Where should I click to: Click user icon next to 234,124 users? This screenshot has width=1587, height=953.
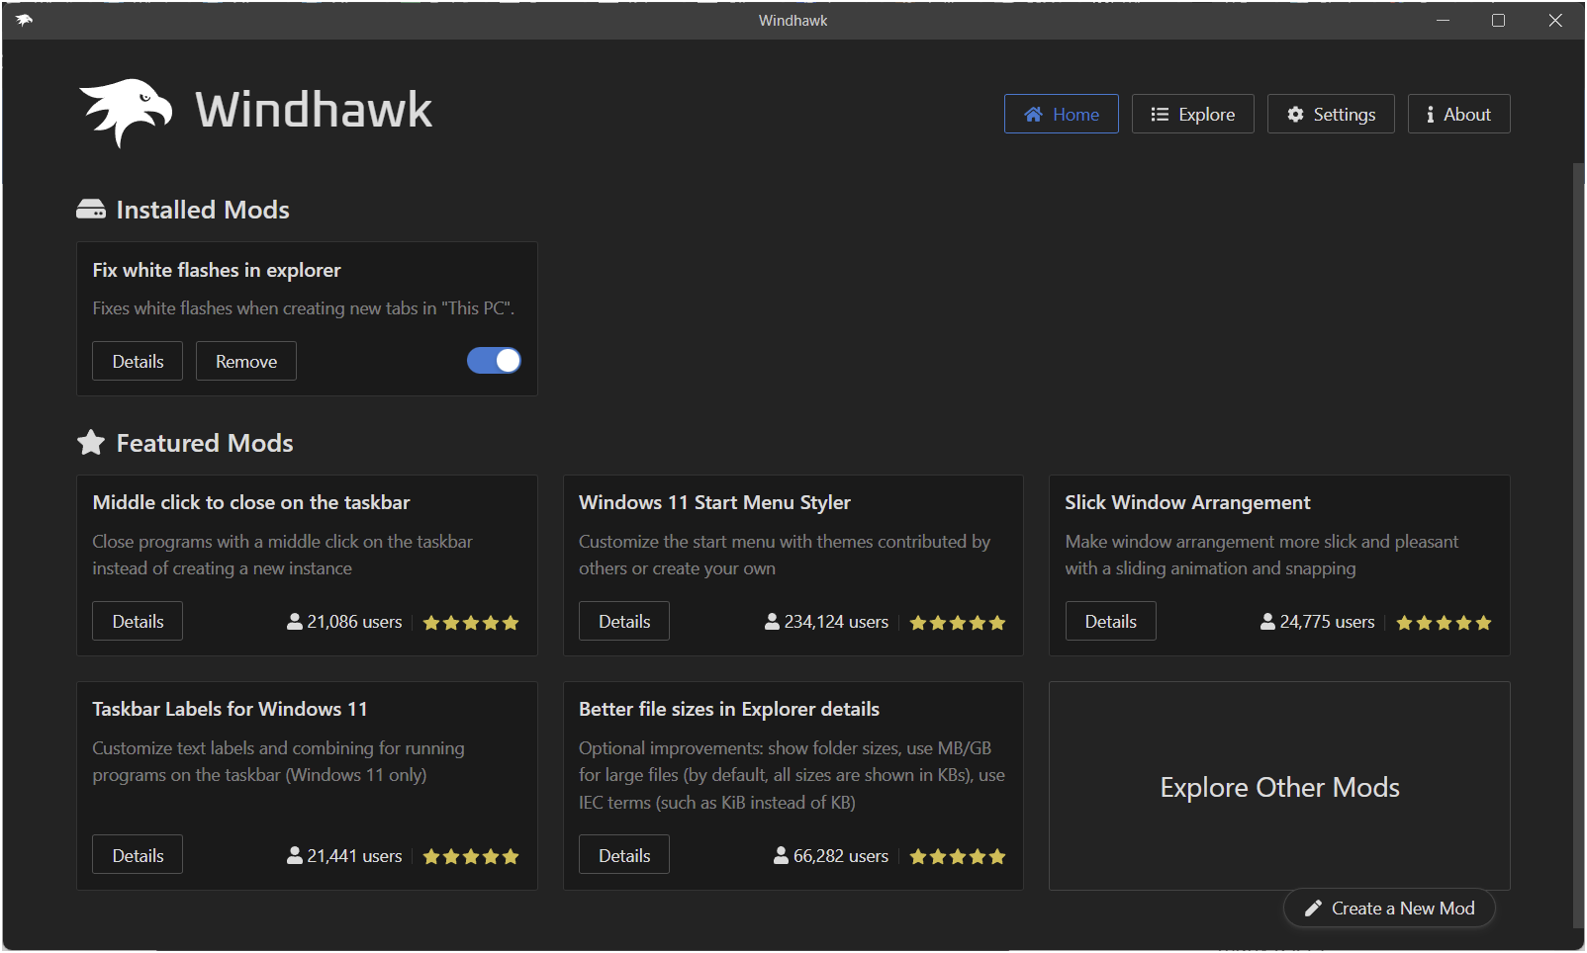click(x=773, y=621)
